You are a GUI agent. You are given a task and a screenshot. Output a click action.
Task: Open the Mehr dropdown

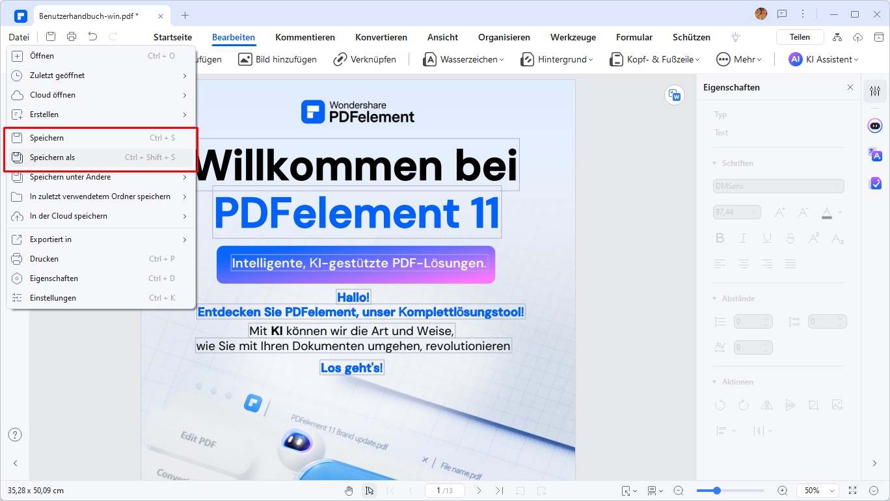click(739, 59)
